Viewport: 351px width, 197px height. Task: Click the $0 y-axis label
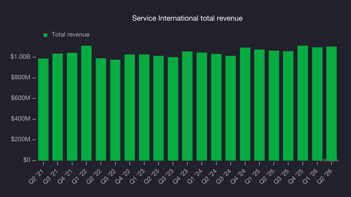coord(27,160)
